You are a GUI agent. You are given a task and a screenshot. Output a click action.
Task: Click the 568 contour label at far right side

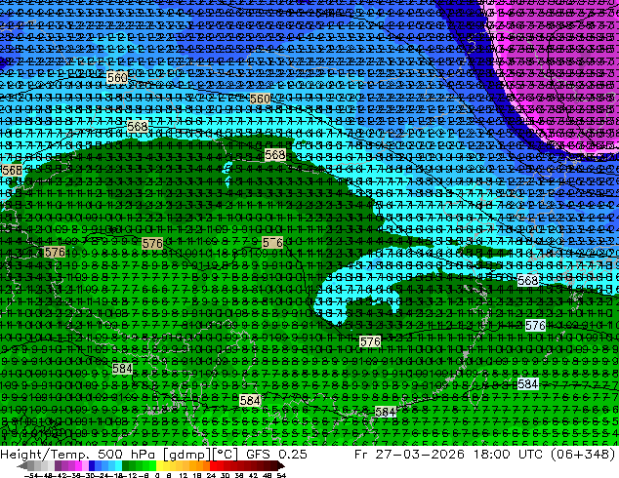tap(528, 280)
